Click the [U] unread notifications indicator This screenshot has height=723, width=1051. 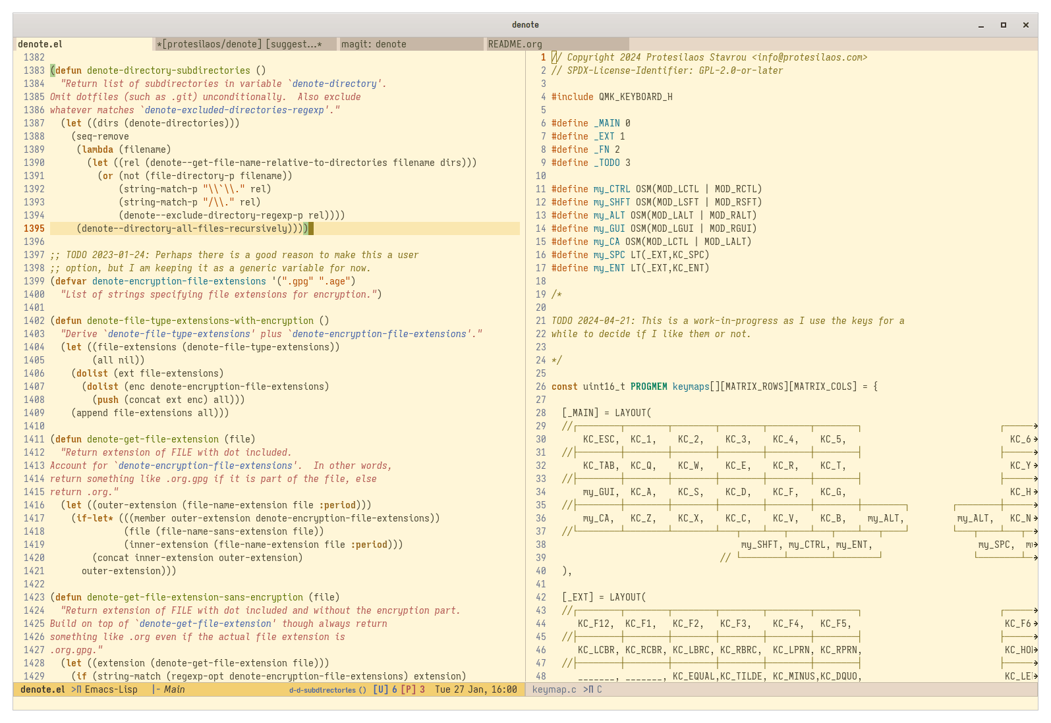click(380, 689)
